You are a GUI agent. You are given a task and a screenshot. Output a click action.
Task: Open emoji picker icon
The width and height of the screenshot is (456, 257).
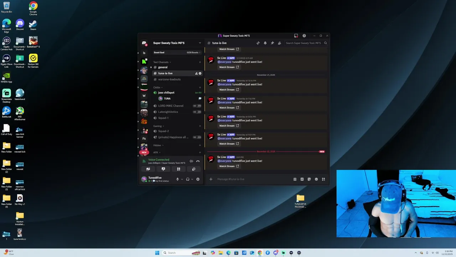pyautogui.click(x=316, y=179)
